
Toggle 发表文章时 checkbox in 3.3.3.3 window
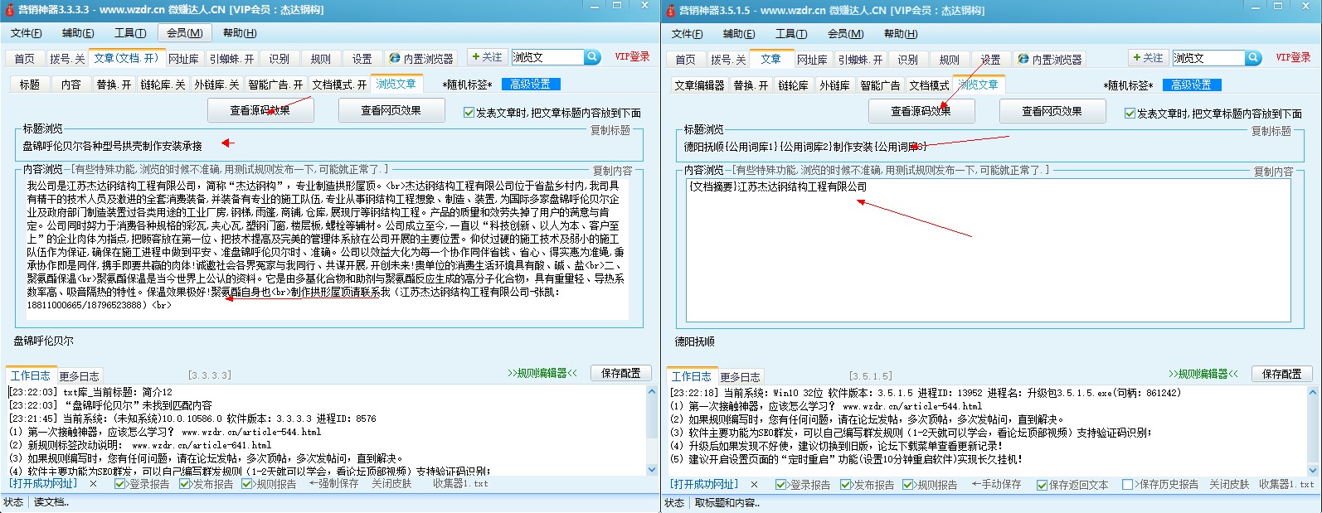(469, 112)
